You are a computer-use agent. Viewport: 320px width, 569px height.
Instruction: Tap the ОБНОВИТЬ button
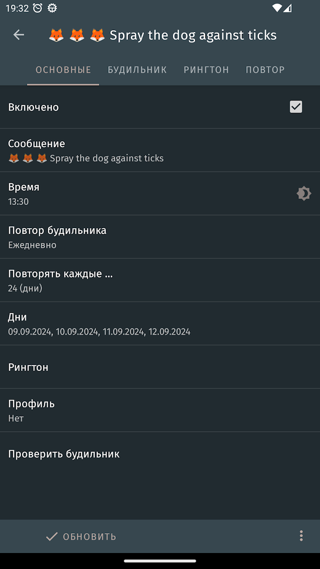81,537
